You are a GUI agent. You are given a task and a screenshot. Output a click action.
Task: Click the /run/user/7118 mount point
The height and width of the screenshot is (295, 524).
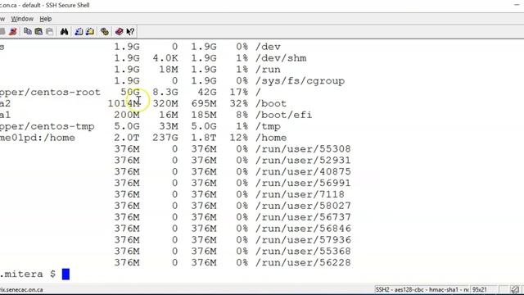(300, 195)
